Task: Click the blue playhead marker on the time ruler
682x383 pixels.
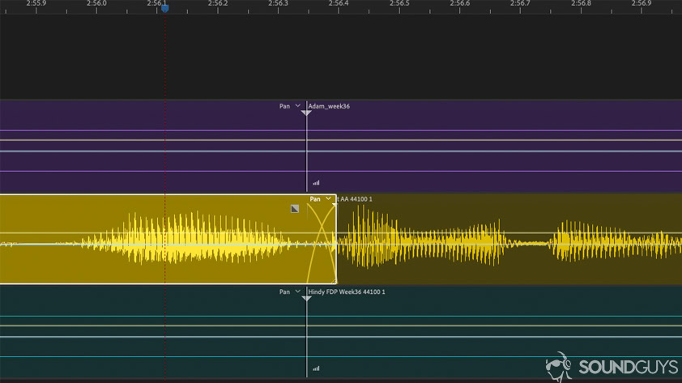Action: point(165,8)
